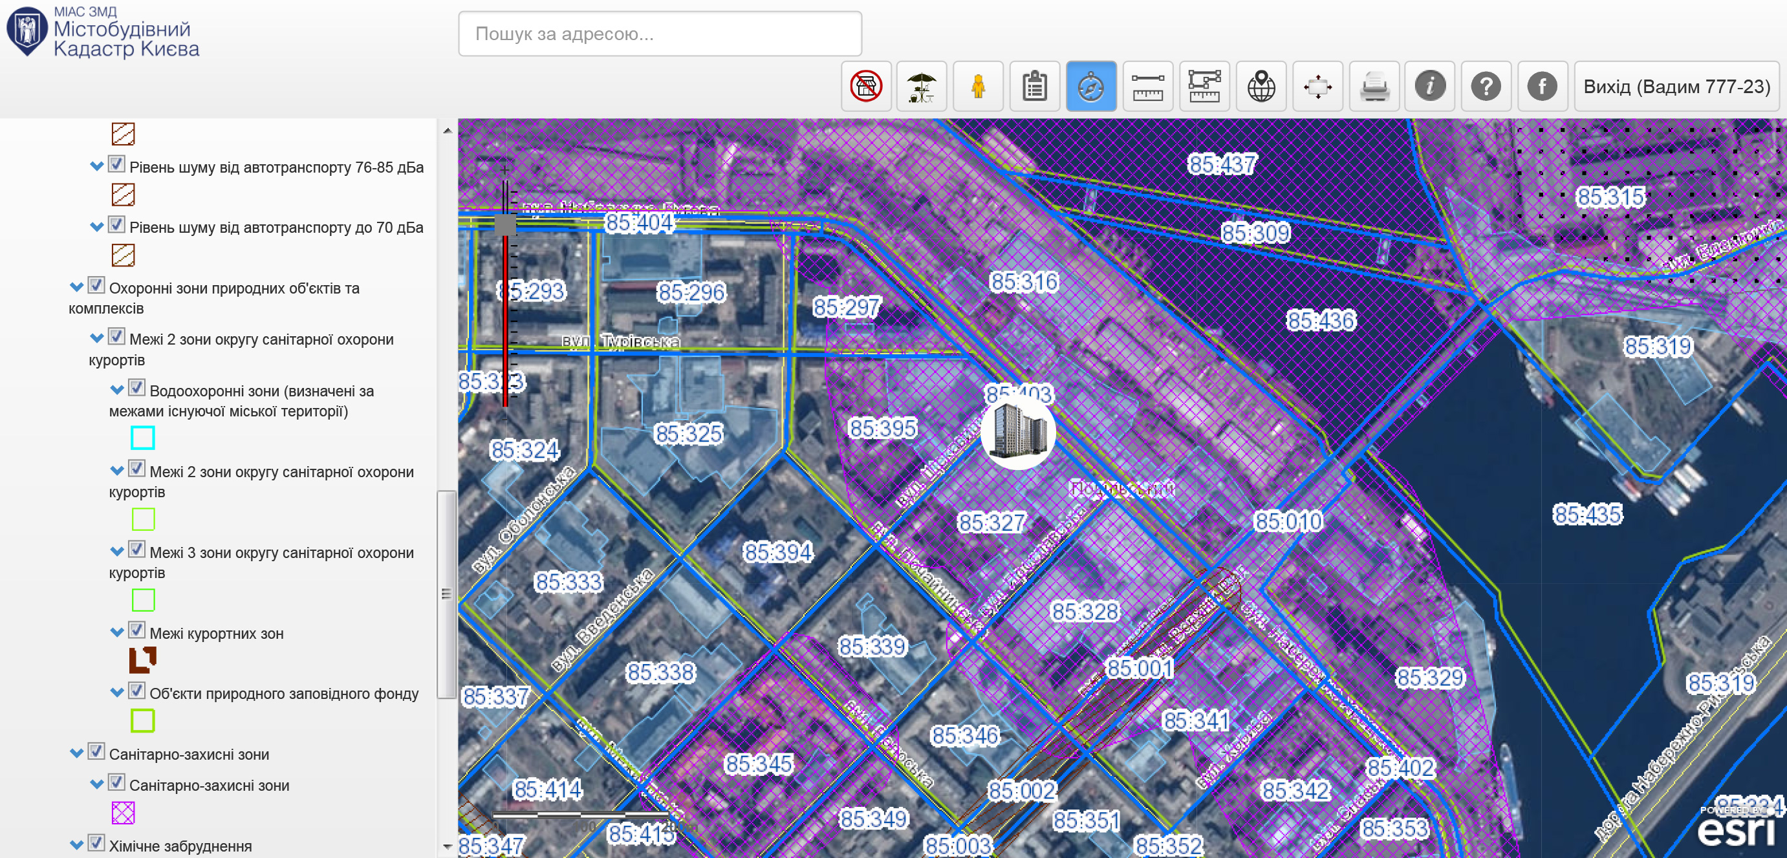The height and width of the screenshot is (858, 1787).
Task: Click the prohibited kiosk (no-shop) icon
Action: pyautogui.click(x=865, y=87)
